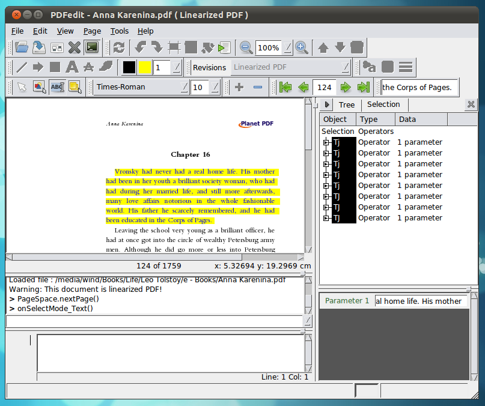This screenshot has height=406, width=485.
Task: Expand the last Tj operator row
Action: [326, 218]
